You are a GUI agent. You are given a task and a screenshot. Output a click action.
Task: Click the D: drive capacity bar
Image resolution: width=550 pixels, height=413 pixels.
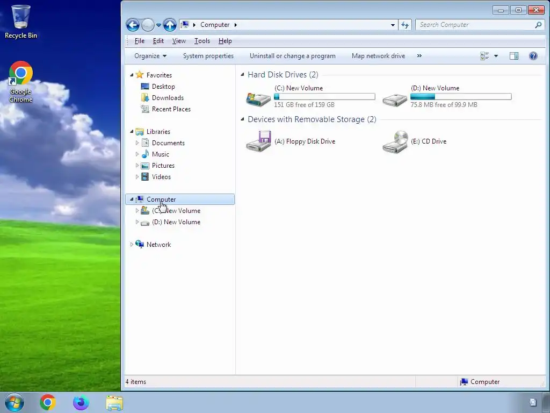point(461,96)
